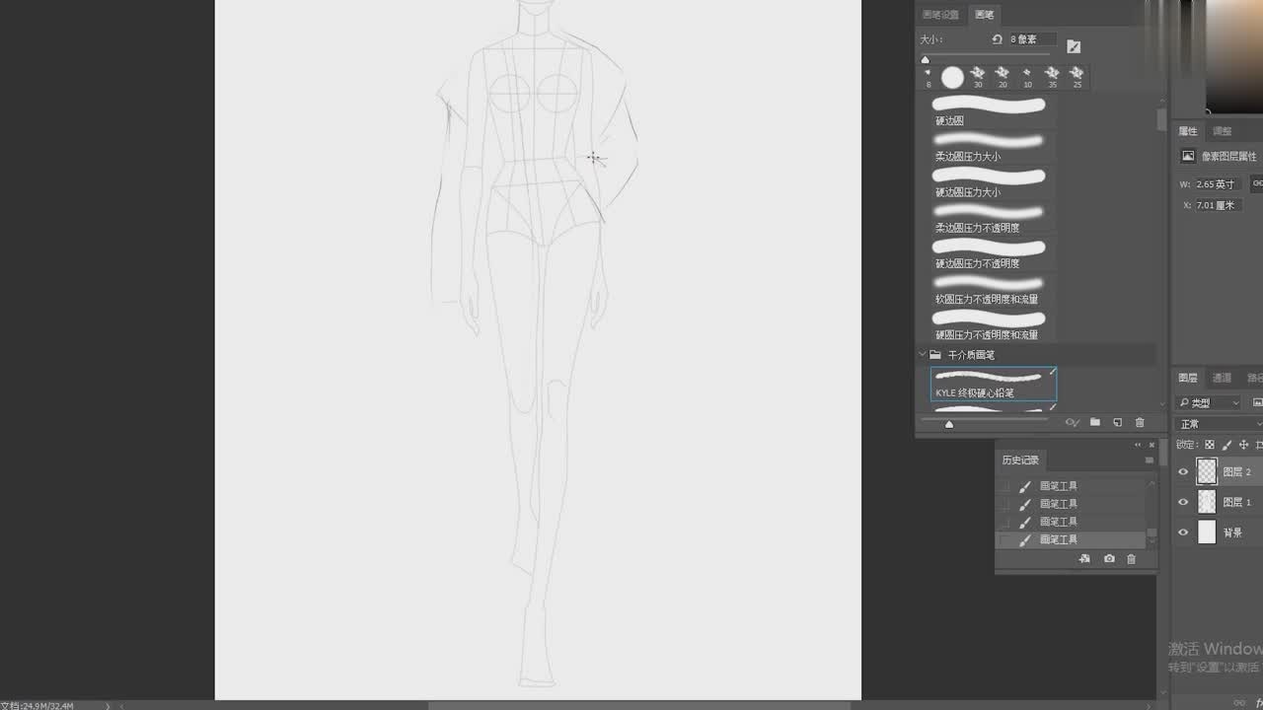Screen dimensions: 1263x710
Task: Edit the 8 像素 brush size field
Action: coord(1031,39)
